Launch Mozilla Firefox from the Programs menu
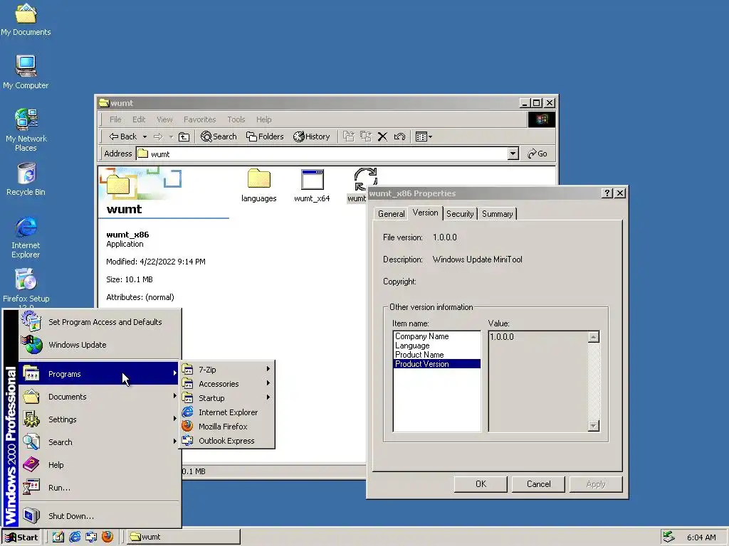The image size is (729, 546). 227,427
